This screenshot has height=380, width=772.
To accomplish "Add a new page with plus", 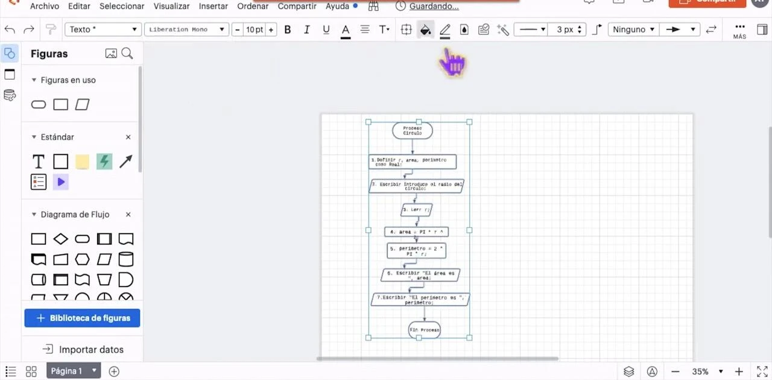I will (114, 372).
